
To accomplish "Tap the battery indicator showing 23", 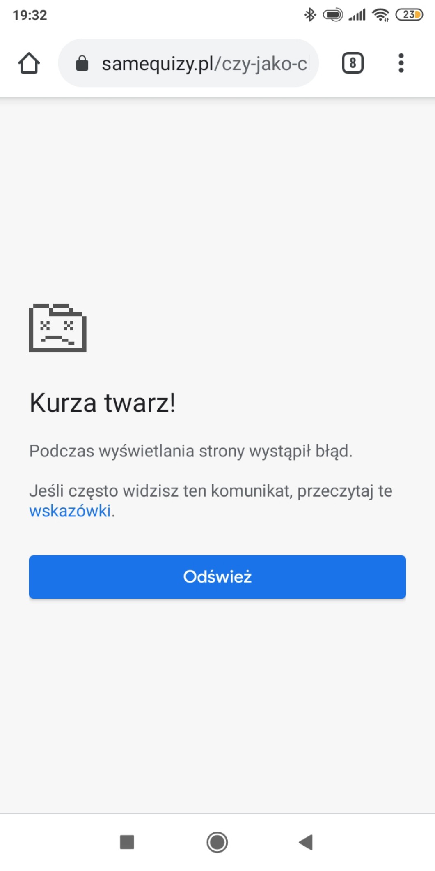I will 409,15.
